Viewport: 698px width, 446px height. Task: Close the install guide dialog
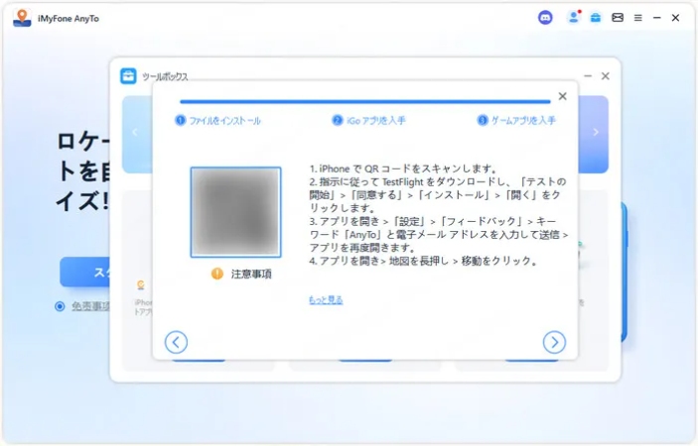point(563,96)
